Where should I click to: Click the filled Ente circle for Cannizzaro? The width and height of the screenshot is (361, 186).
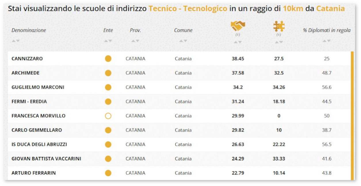(x=108, y=59)
